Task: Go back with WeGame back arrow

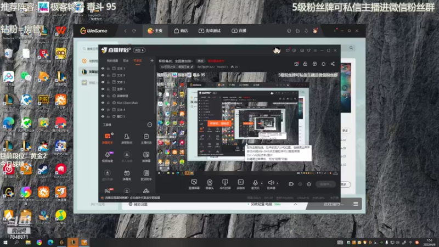Action: tap(126, 31)
